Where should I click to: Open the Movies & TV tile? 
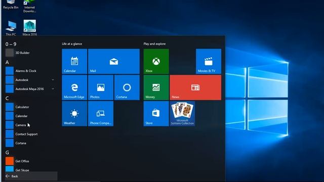(209, 61)
